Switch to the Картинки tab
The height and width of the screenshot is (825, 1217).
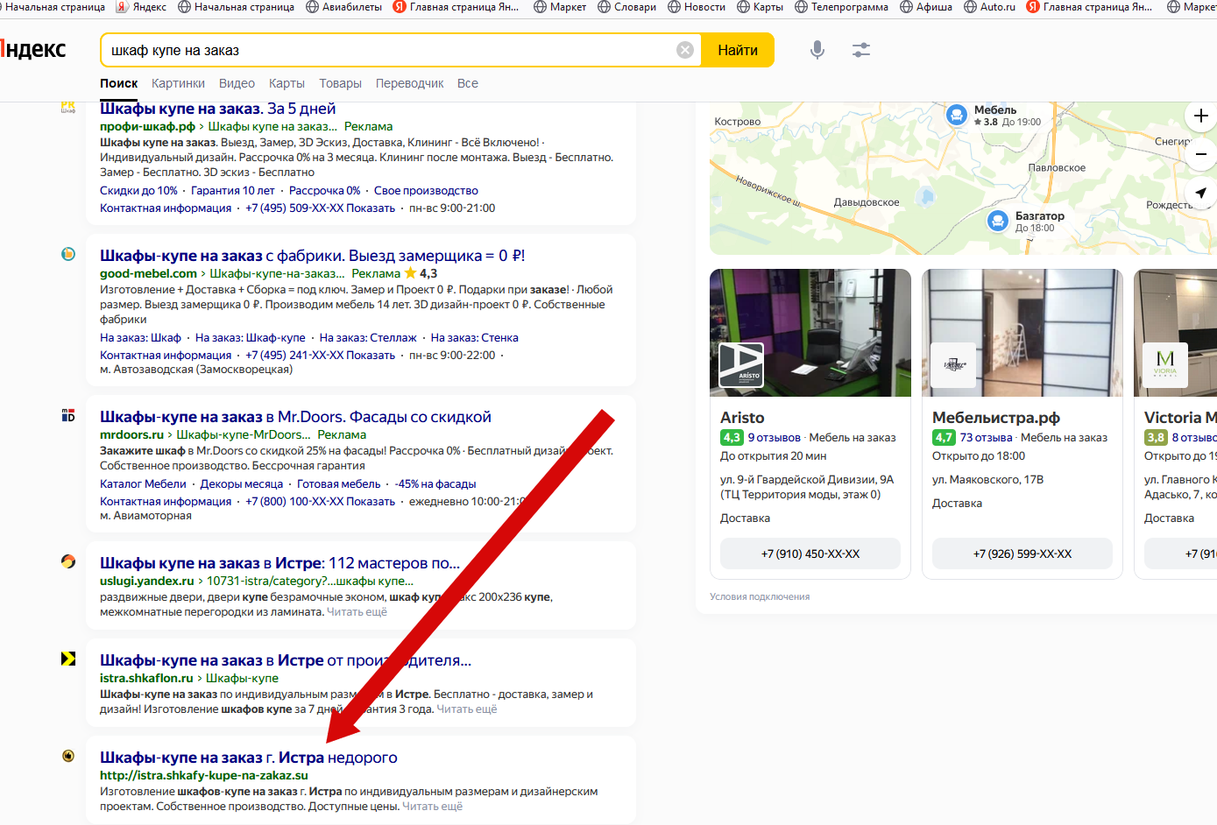click(178, 83)
